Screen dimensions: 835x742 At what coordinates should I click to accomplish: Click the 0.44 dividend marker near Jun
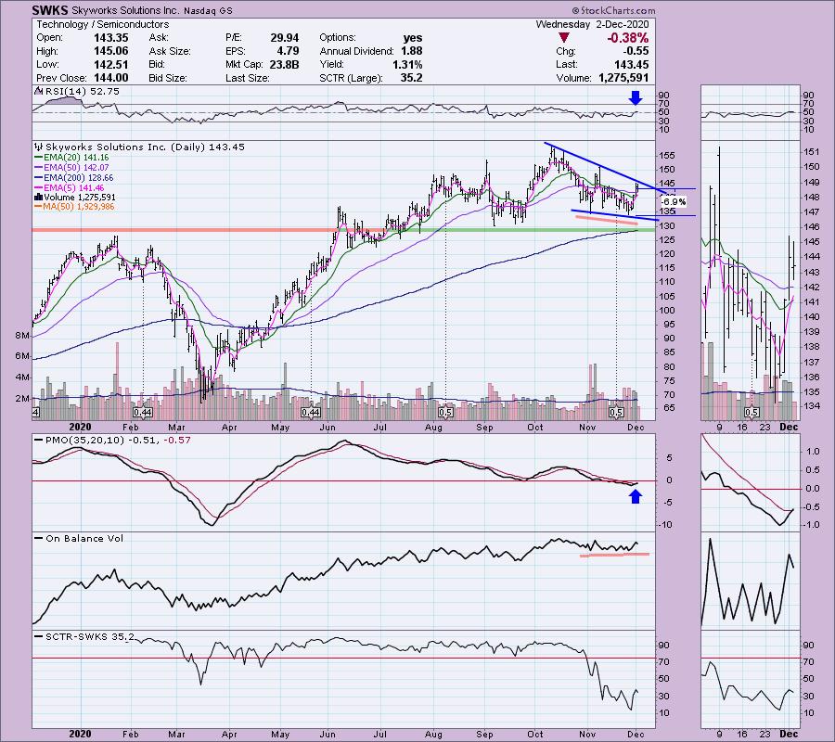pyautogui.click(x=311, y=413)
